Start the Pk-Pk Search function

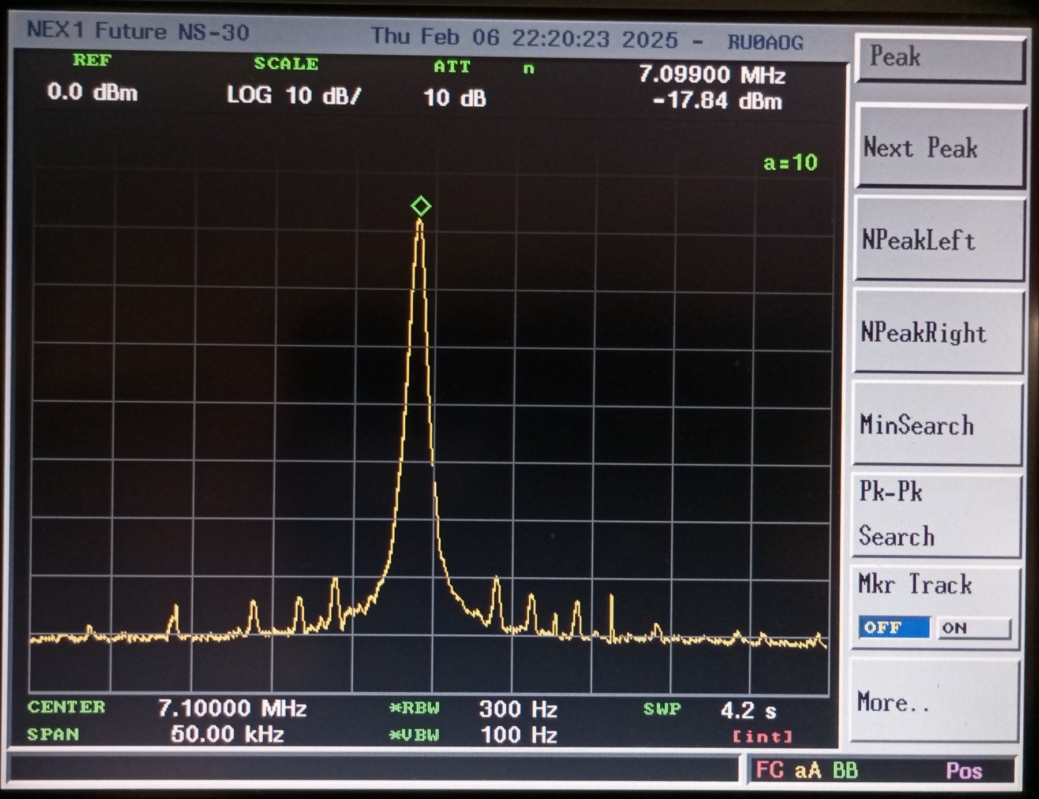tap(936, 515)
